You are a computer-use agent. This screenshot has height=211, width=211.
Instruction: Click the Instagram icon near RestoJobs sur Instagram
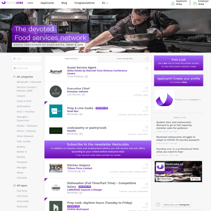click(x=158, y=204)
